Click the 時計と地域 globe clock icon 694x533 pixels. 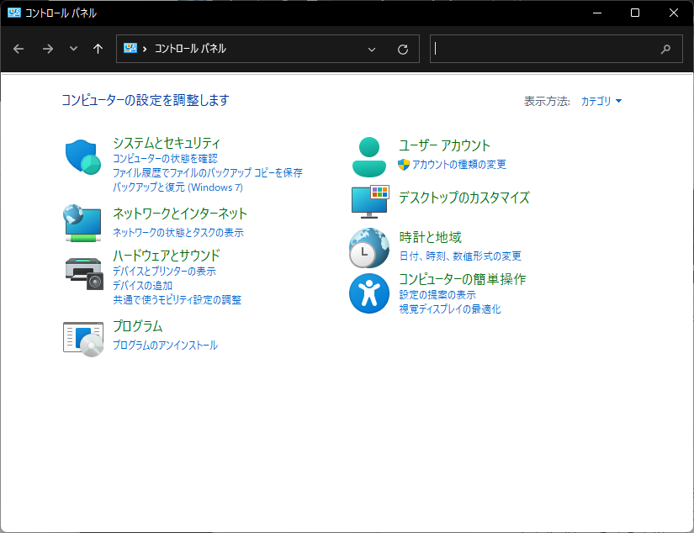coord(369,248)
